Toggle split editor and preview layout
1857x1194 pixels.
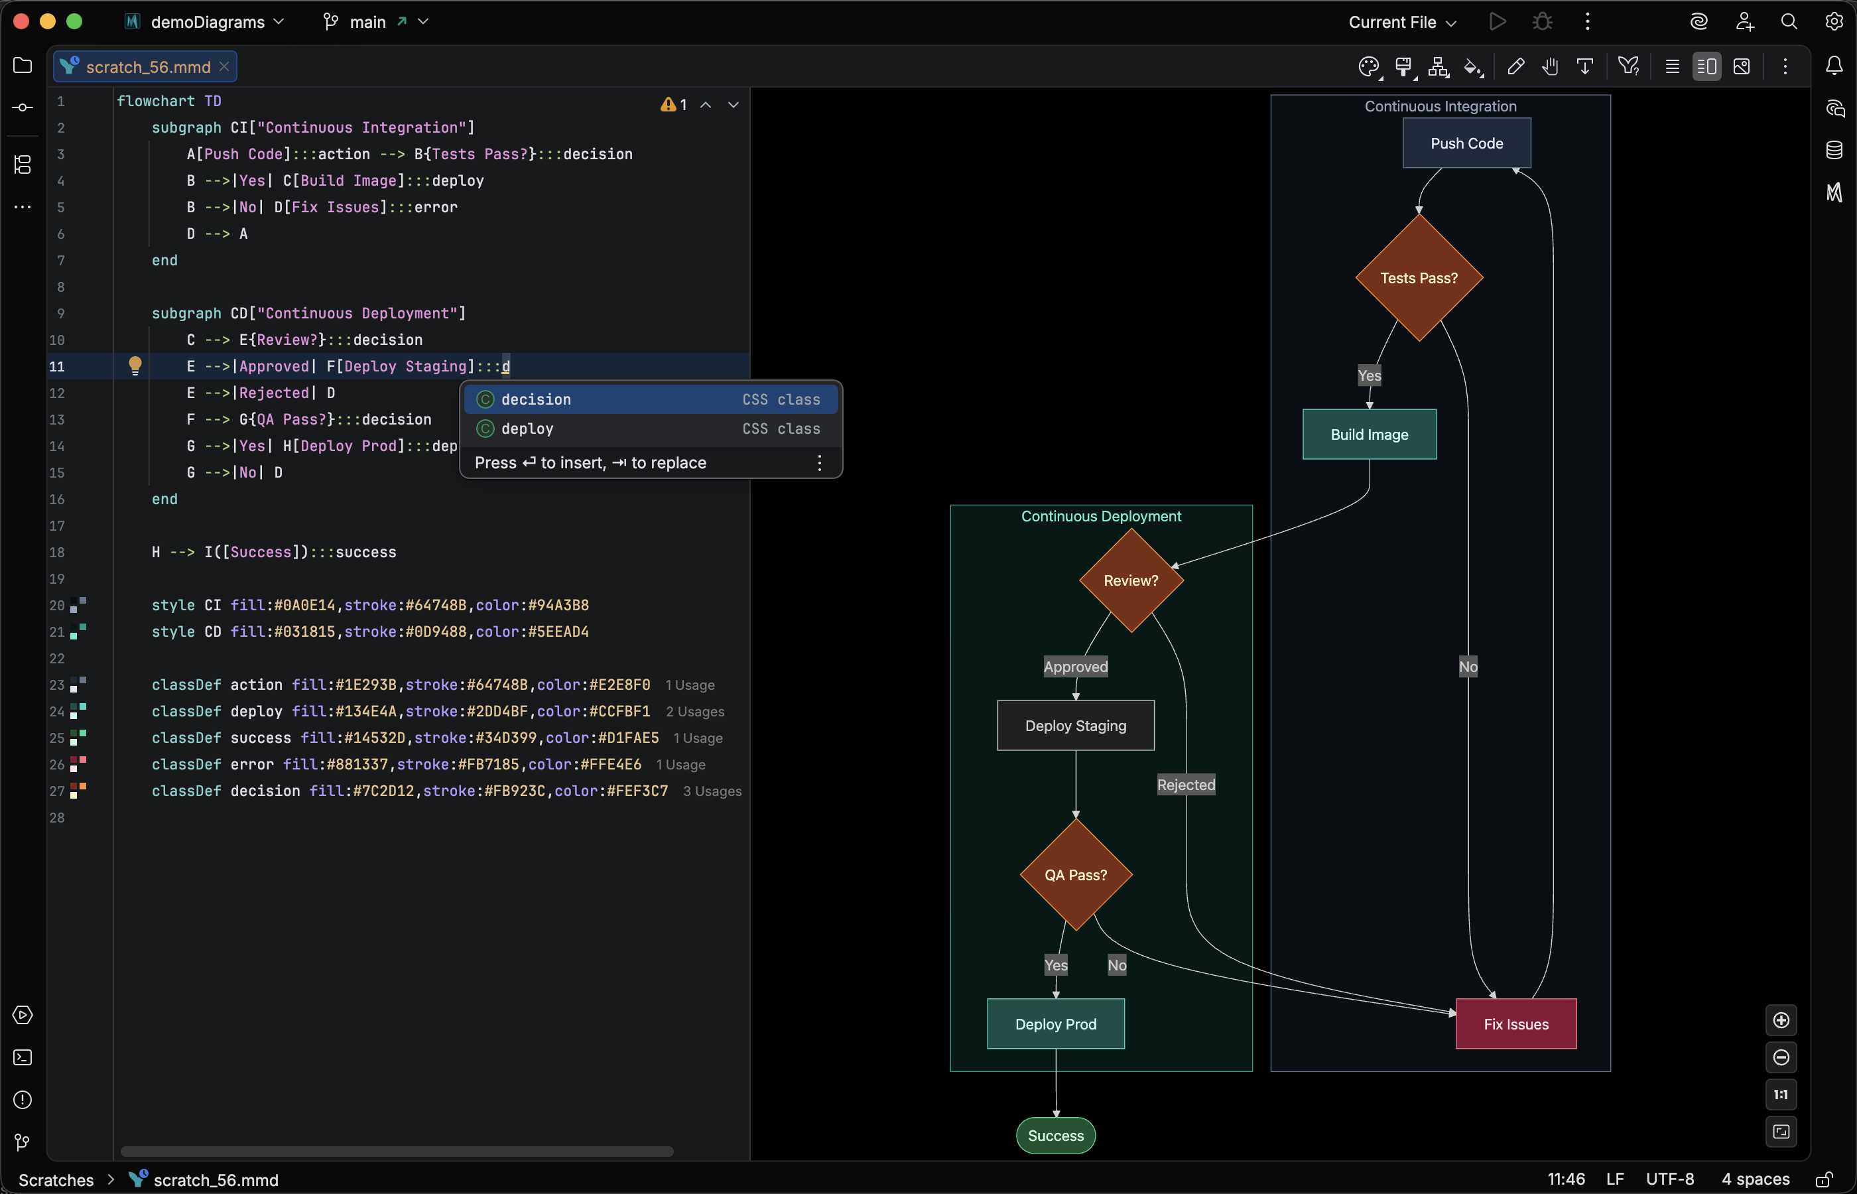pos(1707,67)
